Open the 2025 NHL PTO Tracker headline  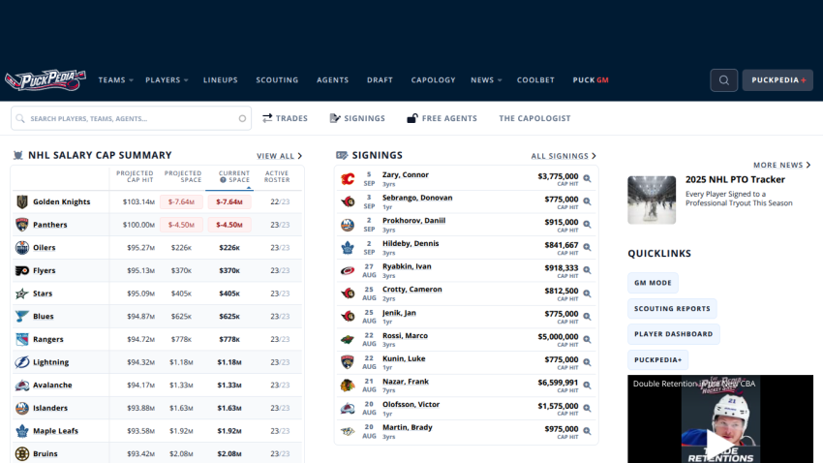tap(735, 179)
